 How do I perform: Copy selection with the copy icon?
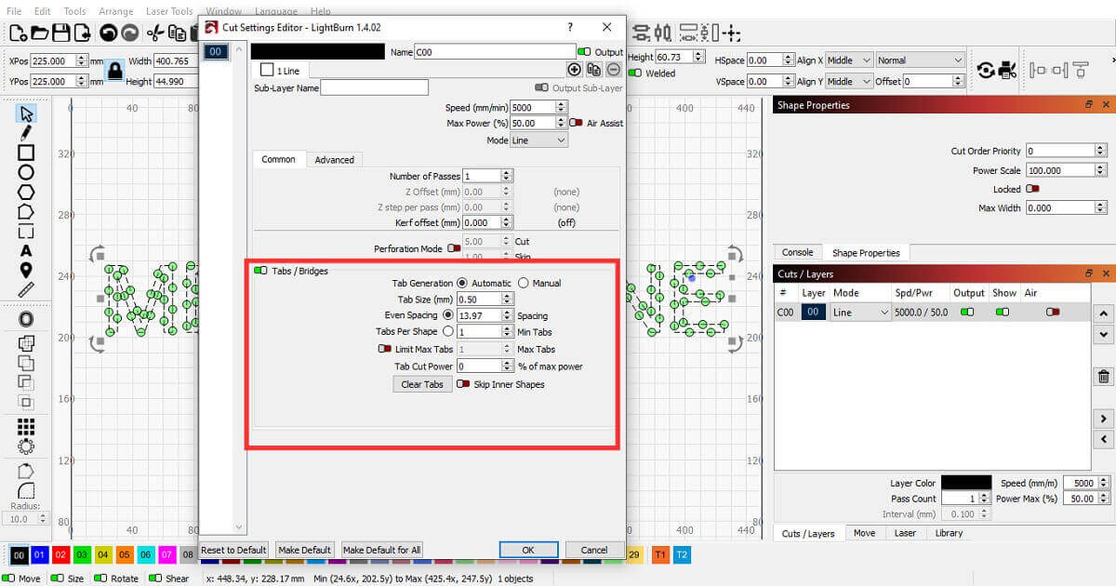coord(178,33)
